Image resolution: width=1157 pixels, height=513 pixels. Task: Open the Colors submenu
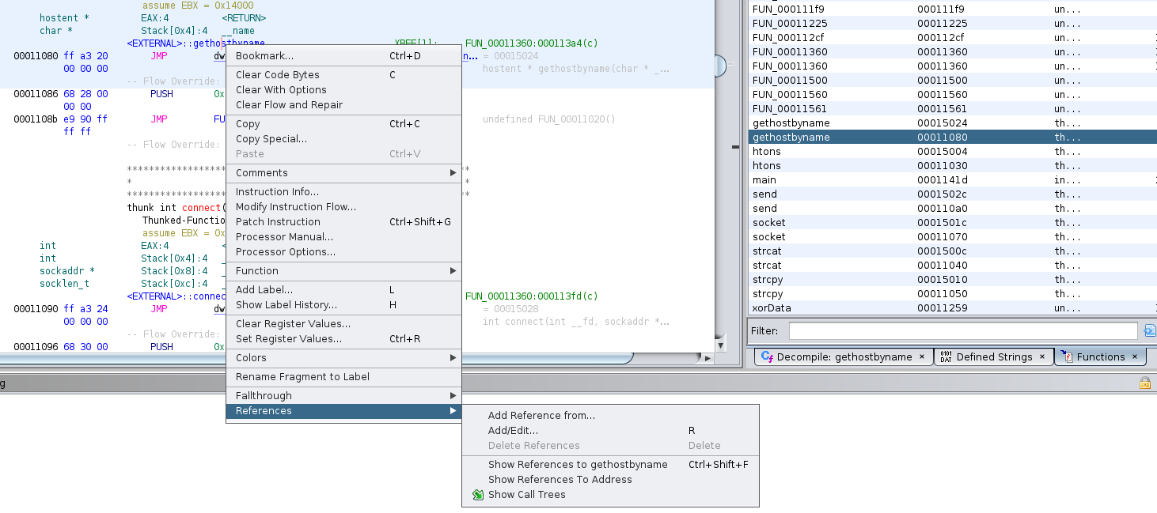tap(343, 358)
